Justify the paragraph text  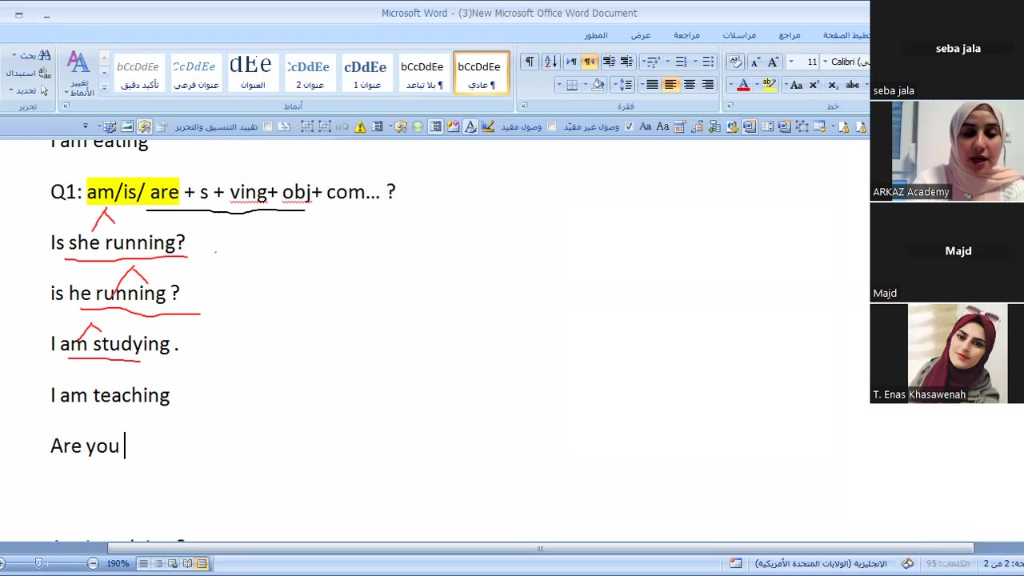click(x=652, y=85)
